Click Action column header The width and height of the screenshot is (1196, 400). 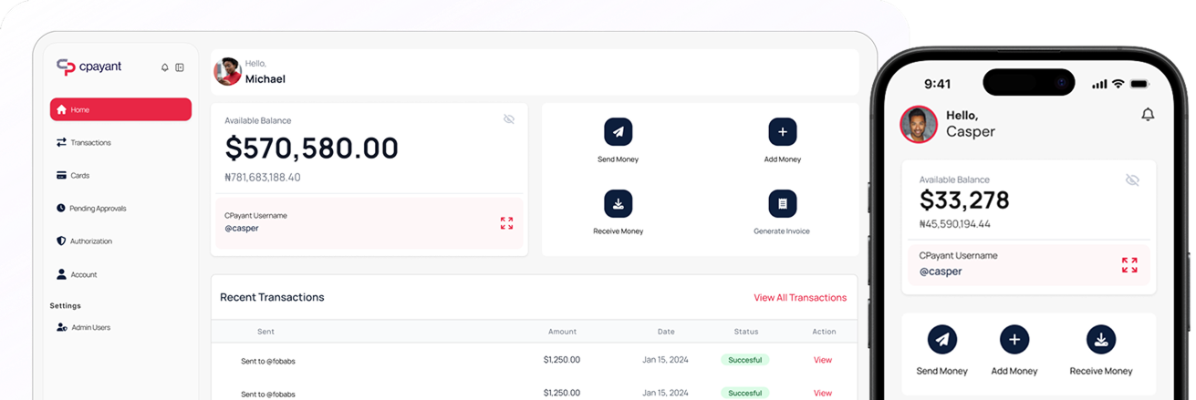pyautogui.click(x=824, y=332)
